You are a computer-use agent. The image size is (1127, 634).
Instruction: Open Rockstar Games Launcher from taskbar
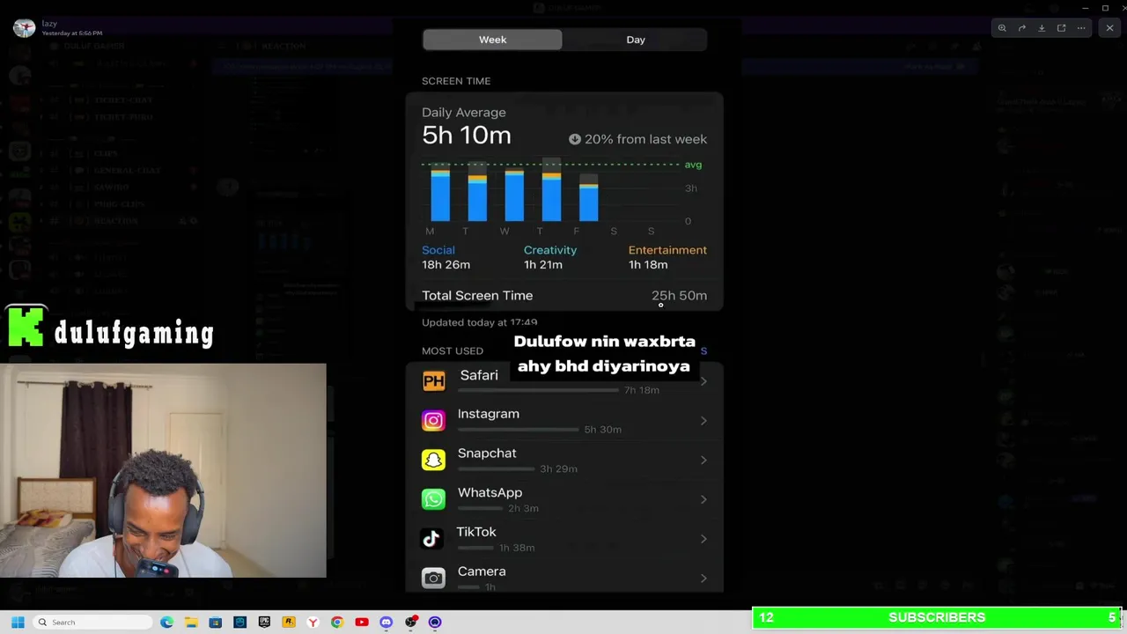(288, 623)
